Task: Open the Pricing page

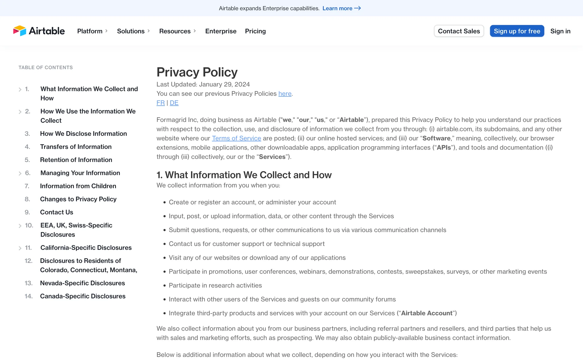Action: (255, 31)
